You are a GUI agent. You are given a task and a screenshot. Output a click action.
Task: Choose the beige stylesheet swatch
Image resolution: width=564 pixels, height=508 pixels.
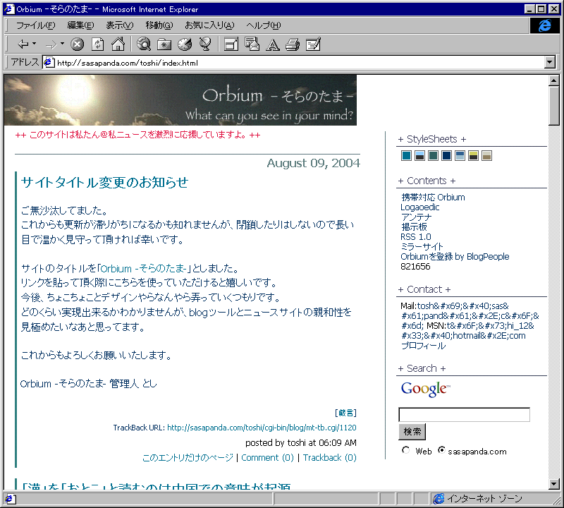tap(486, 155)
